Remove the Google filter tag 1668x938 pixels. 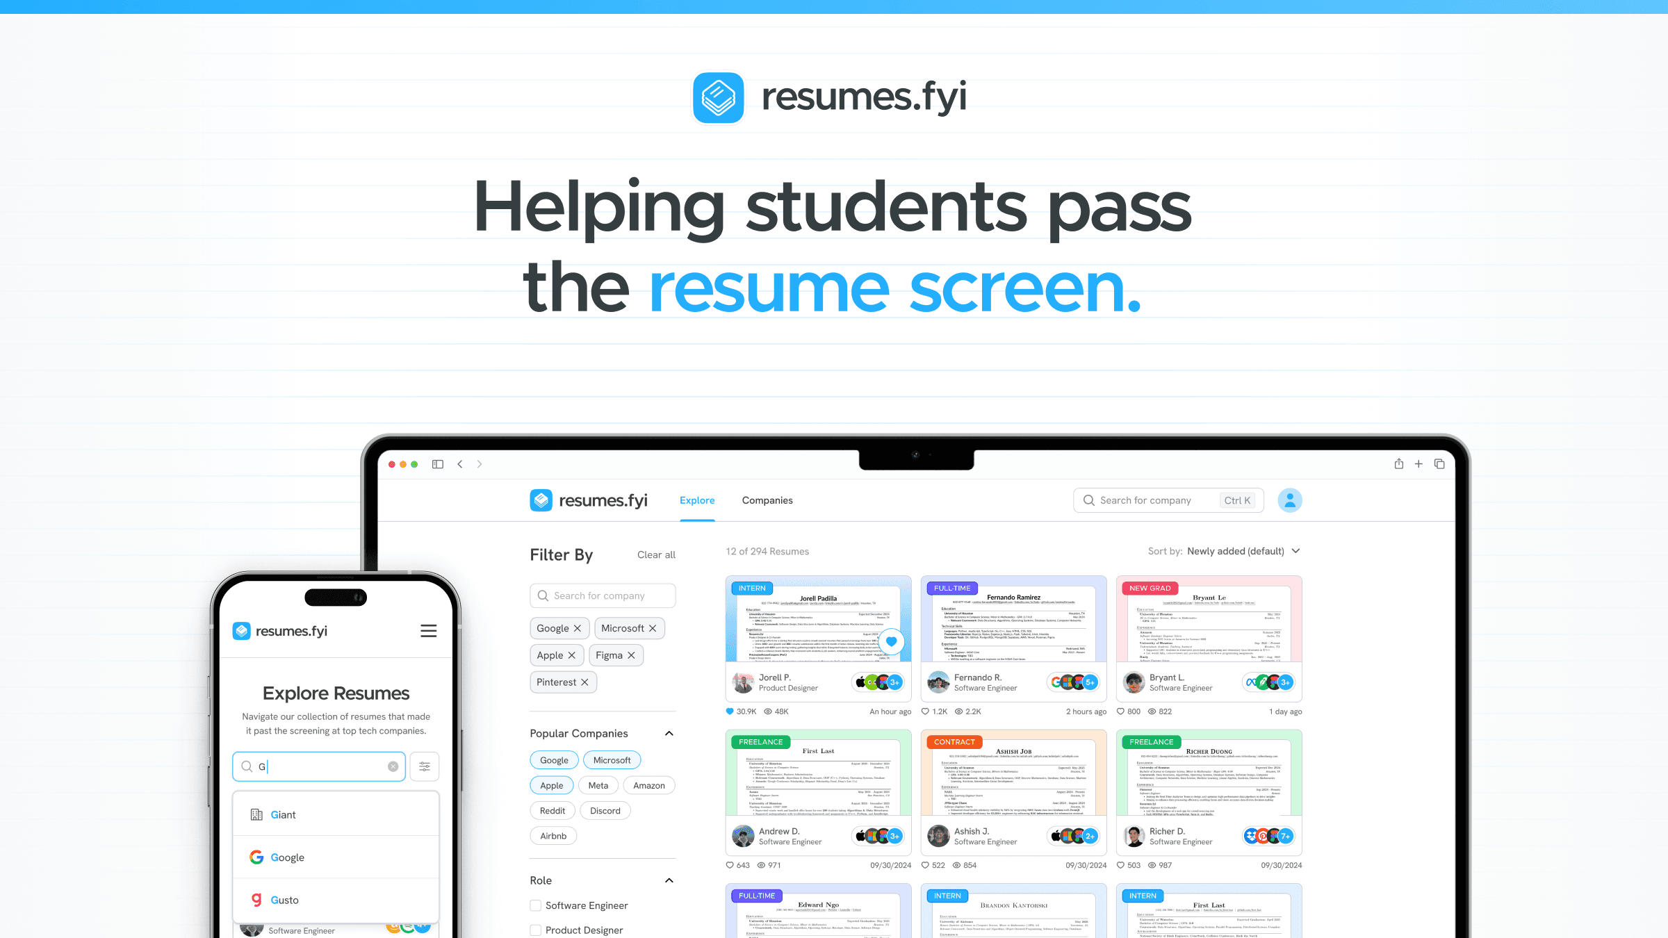point(578,627)
